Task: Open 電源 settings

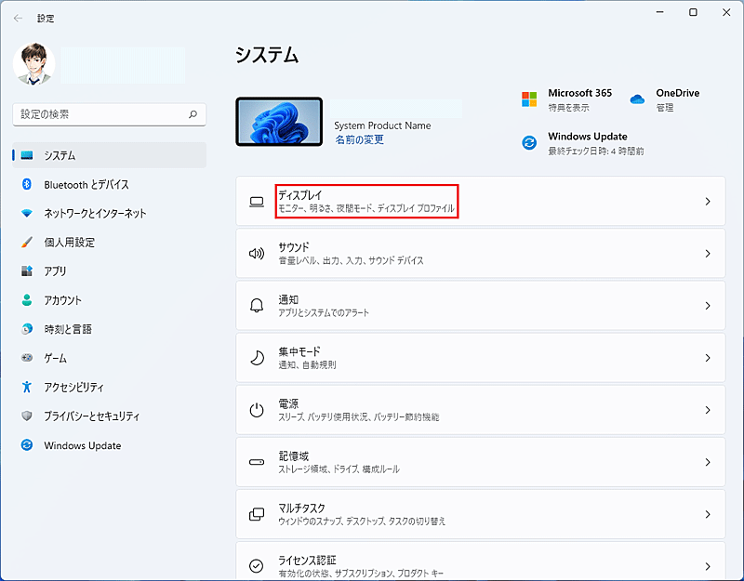Action: tap(481, 410)
